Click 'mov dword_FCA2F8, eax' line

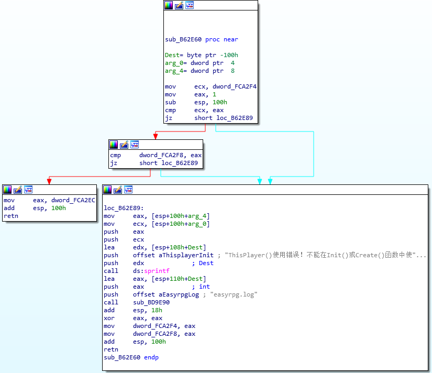149,334
